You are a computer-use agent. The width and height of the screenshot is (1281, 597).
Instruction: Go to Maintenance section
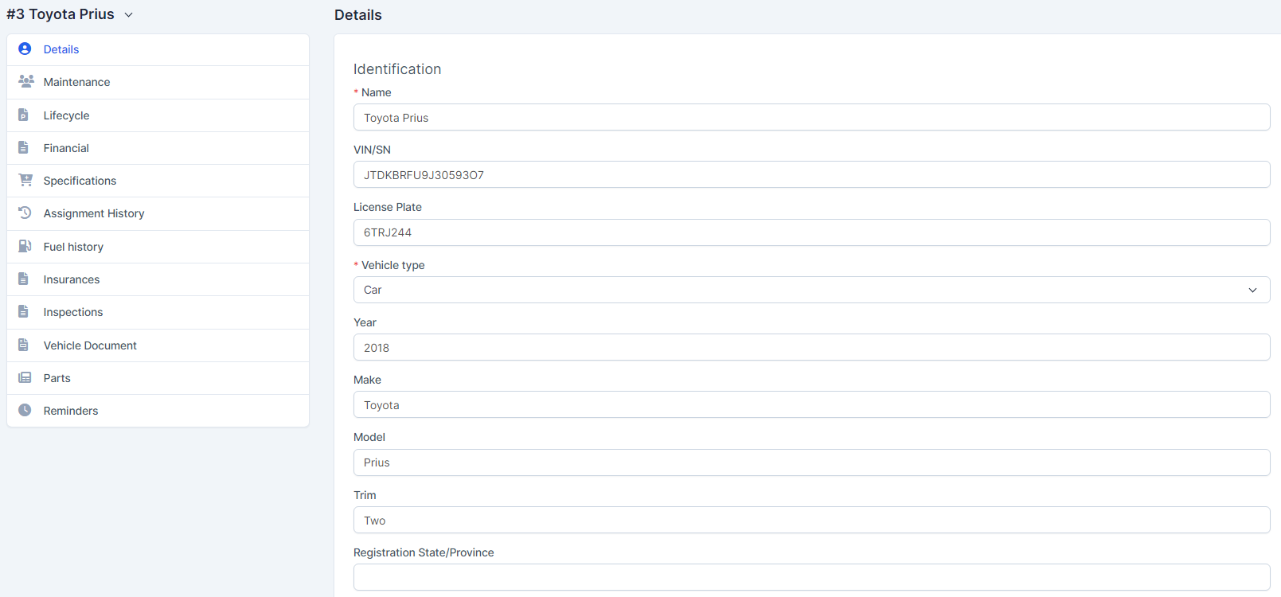158,82
